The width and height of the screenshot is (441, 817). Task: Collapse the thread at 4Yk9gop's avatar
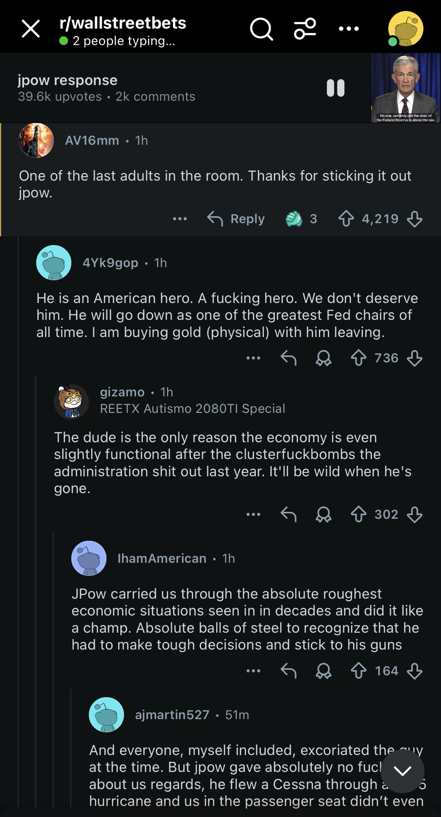pyautogui.click(x=54, y=263)
